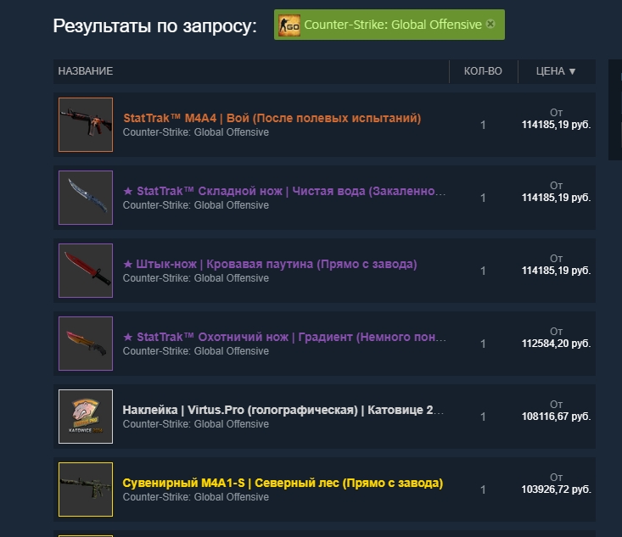622x537 pixels.
Task: Open the souvenir M4A1-S rifle thumbnail
Action: coord(86,489)
